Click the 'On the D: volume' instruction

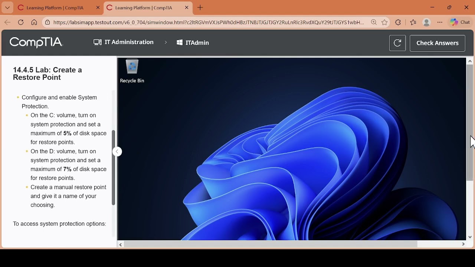[69, 165]
